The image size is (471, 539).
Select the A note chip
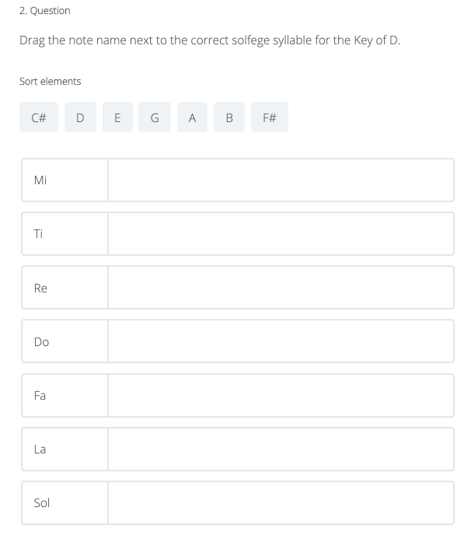tap(192, 118)
